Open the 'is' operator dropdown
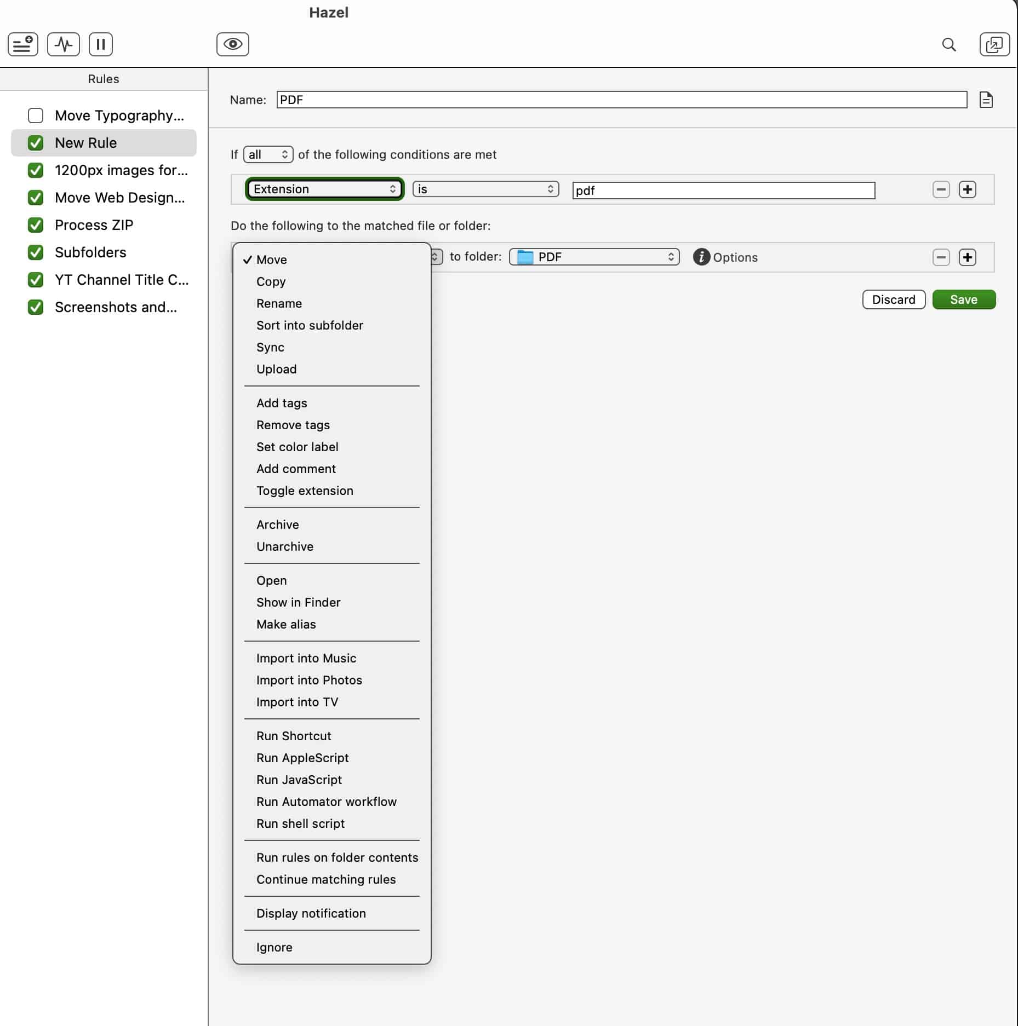Screen dimensions: 1018x1026 pyautogui.click(x=485, y=189)
